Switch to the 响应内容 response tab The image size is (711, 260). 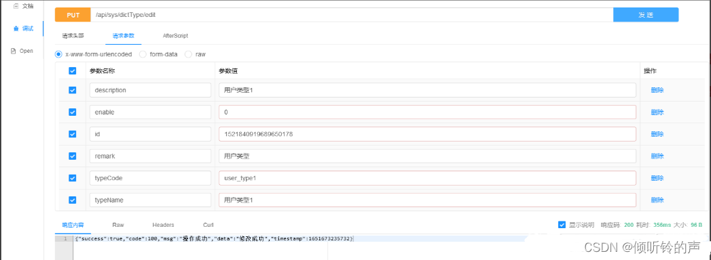(73, 225)
